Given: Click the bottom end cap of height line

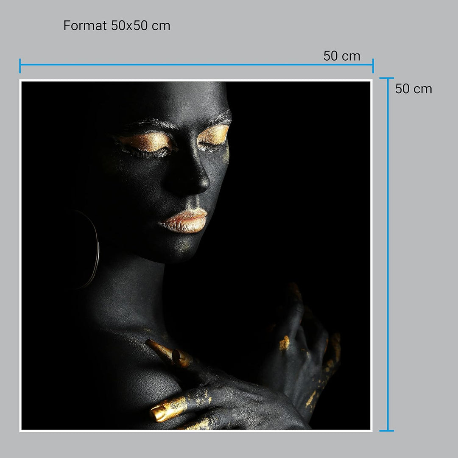Looking at the screenshot, I should [x=387, y=430].
